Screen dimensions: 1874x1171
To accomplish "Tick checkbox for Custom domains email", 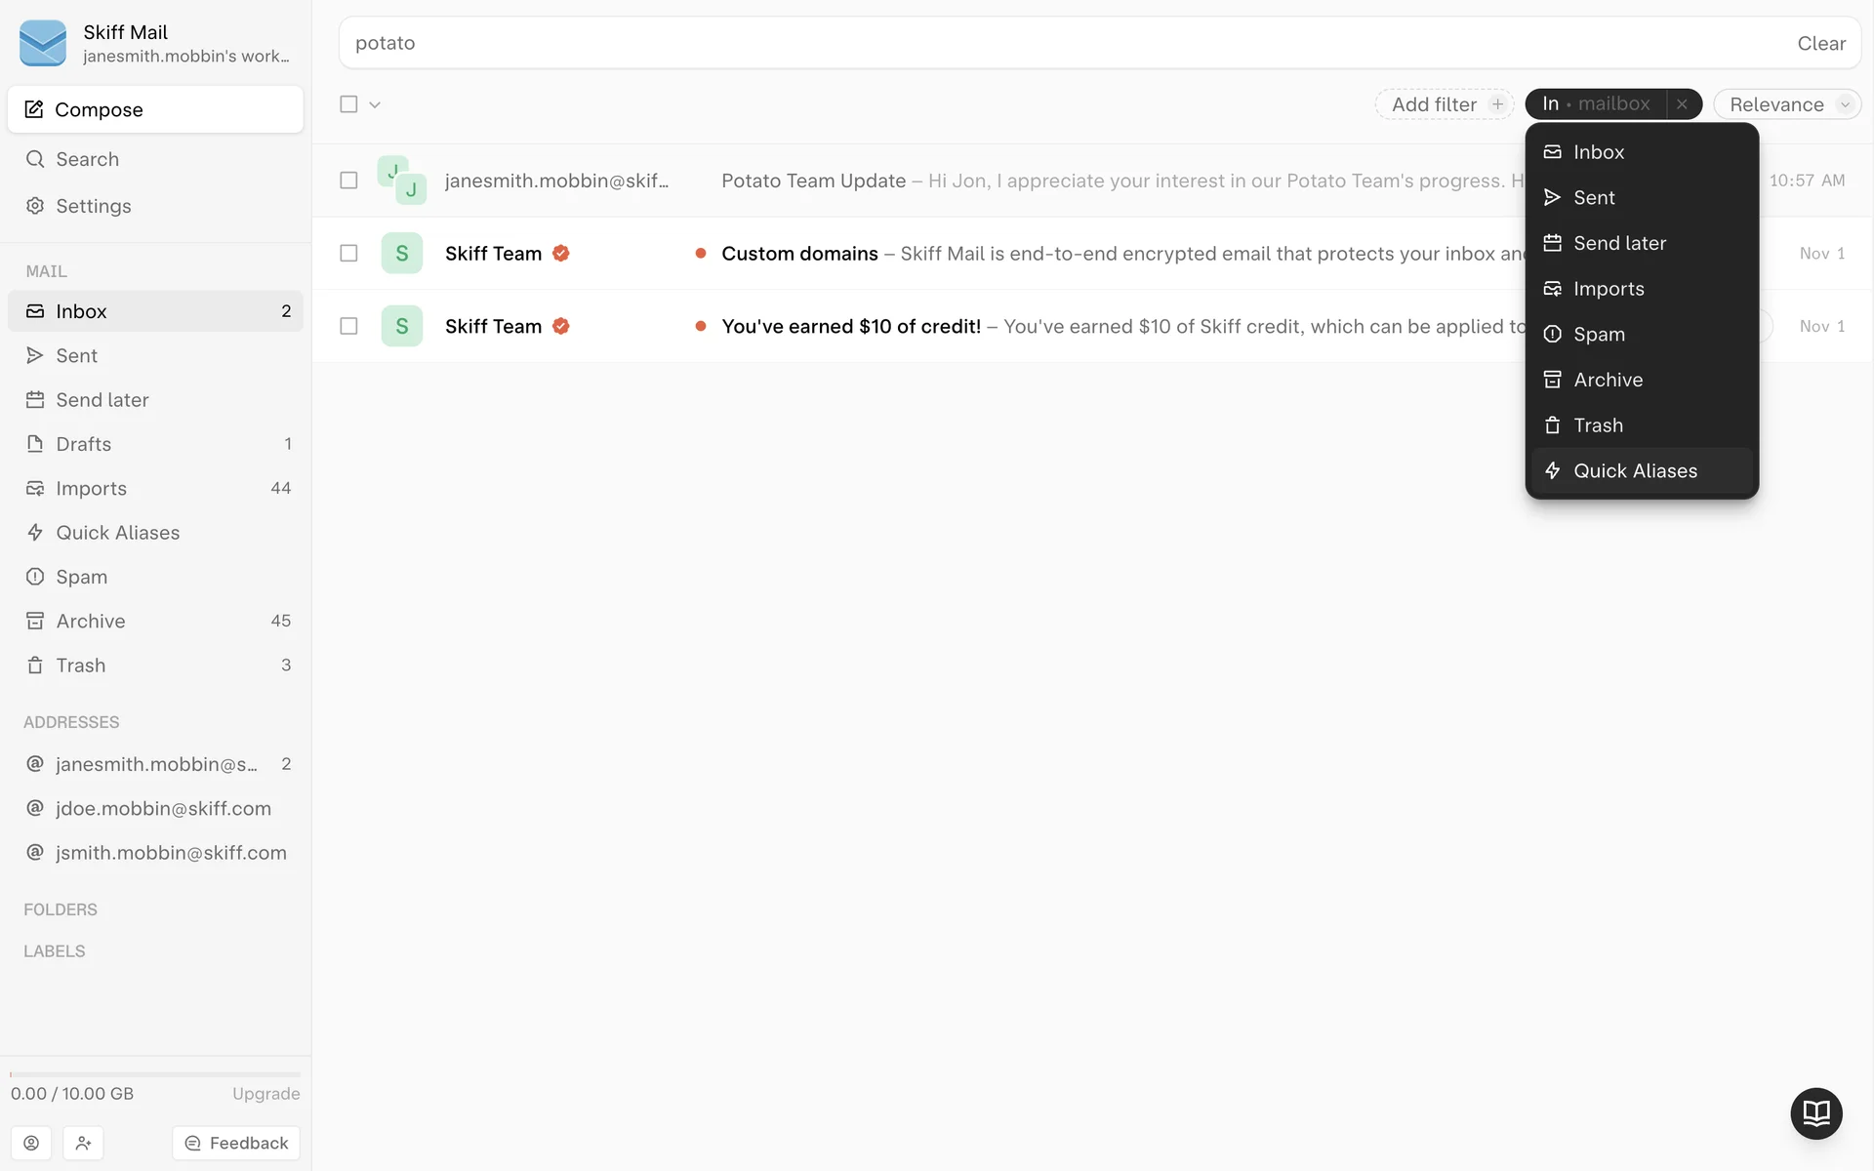I will [x=348, y=254].
